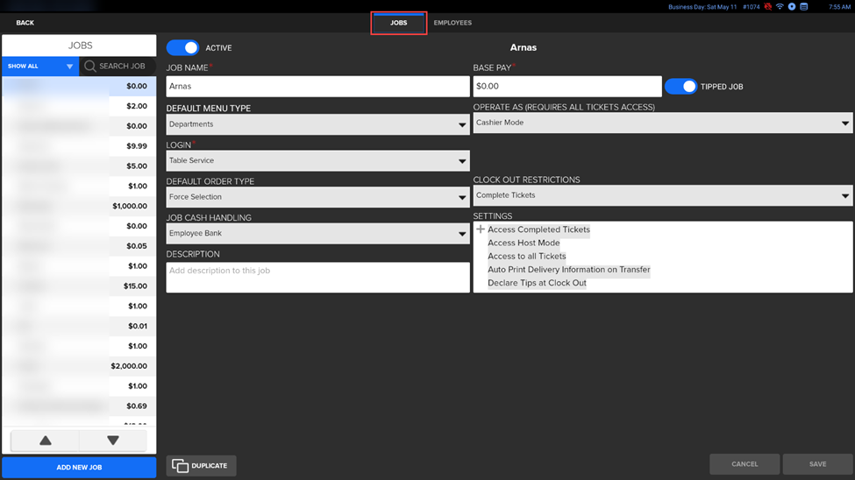855x480 pixels.
Task: Click the database icon in status bar
Action: [803, 6]
